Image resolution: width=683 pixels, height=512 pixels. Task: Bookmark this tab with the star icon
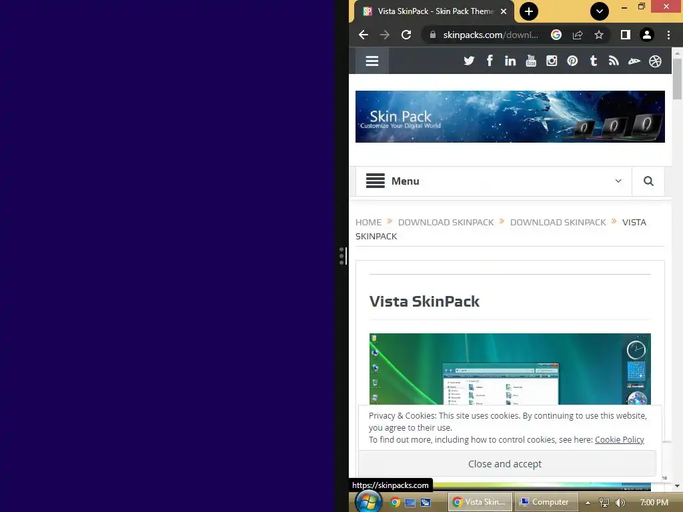tap(599, 35)
